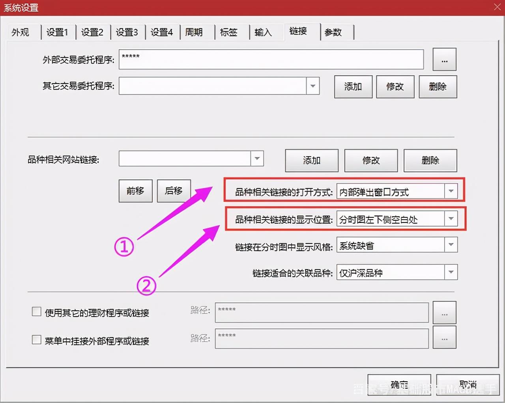The width and height of the screenshot is (505, 403).
Task: Select the 周期 tab
Action: pos(195,32)
